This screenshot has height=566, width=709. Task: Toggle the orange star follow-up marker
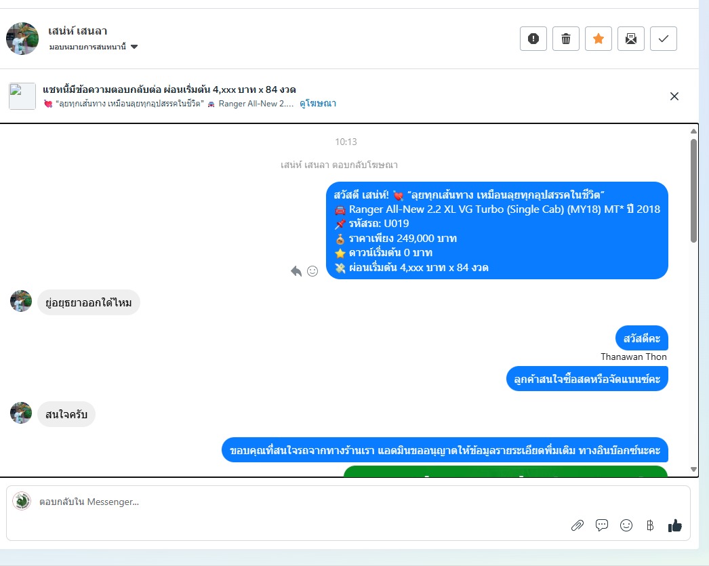pyautogui.click(x=599, y=39)
